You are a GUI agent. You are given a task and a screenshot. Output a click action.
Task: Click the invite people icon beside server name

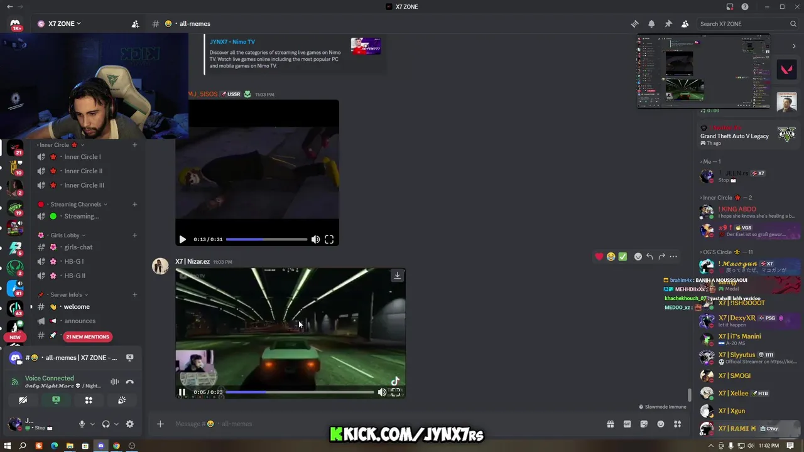click(x=135, y=24)
